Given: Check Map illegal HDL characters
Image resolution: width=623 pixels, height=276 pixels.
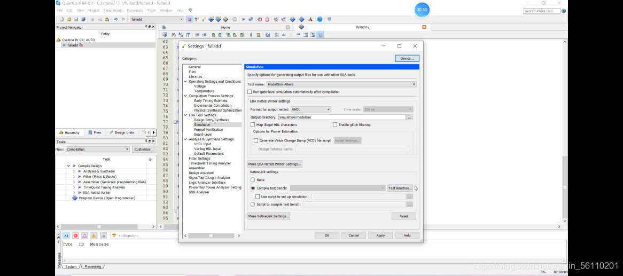Looking at the screenshot, I should 253,125.
